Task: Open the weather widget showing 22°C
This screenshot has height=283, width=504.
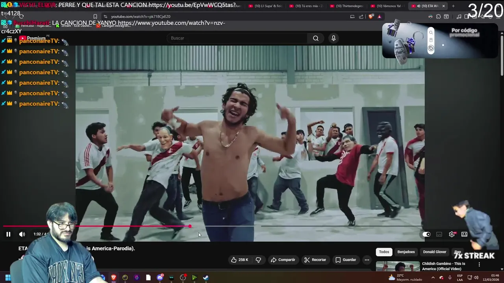Action: [405, 277]
